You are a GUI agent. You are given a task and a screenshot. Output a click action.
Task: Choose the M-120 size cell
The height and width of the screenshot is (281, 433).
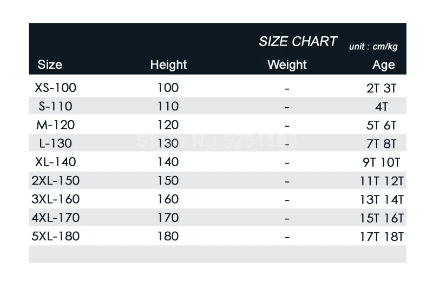(x=55, y=125)
